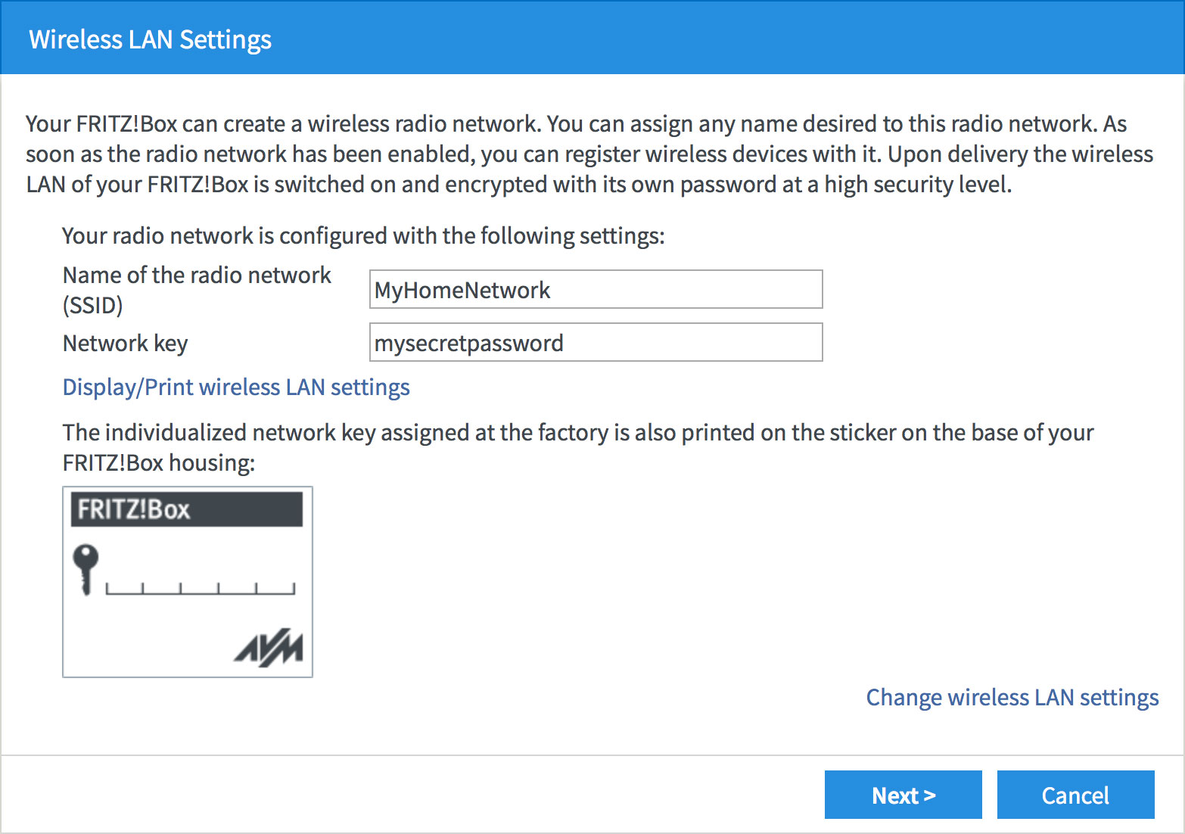Select the SSID field containing MyHomeNetwork
Viewport: 1185px width, 834px height.
[x=596, y=289]
